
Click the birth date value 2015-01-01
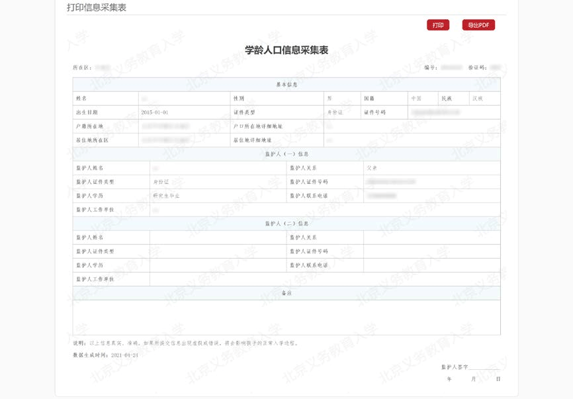click(x=155, y=112)
